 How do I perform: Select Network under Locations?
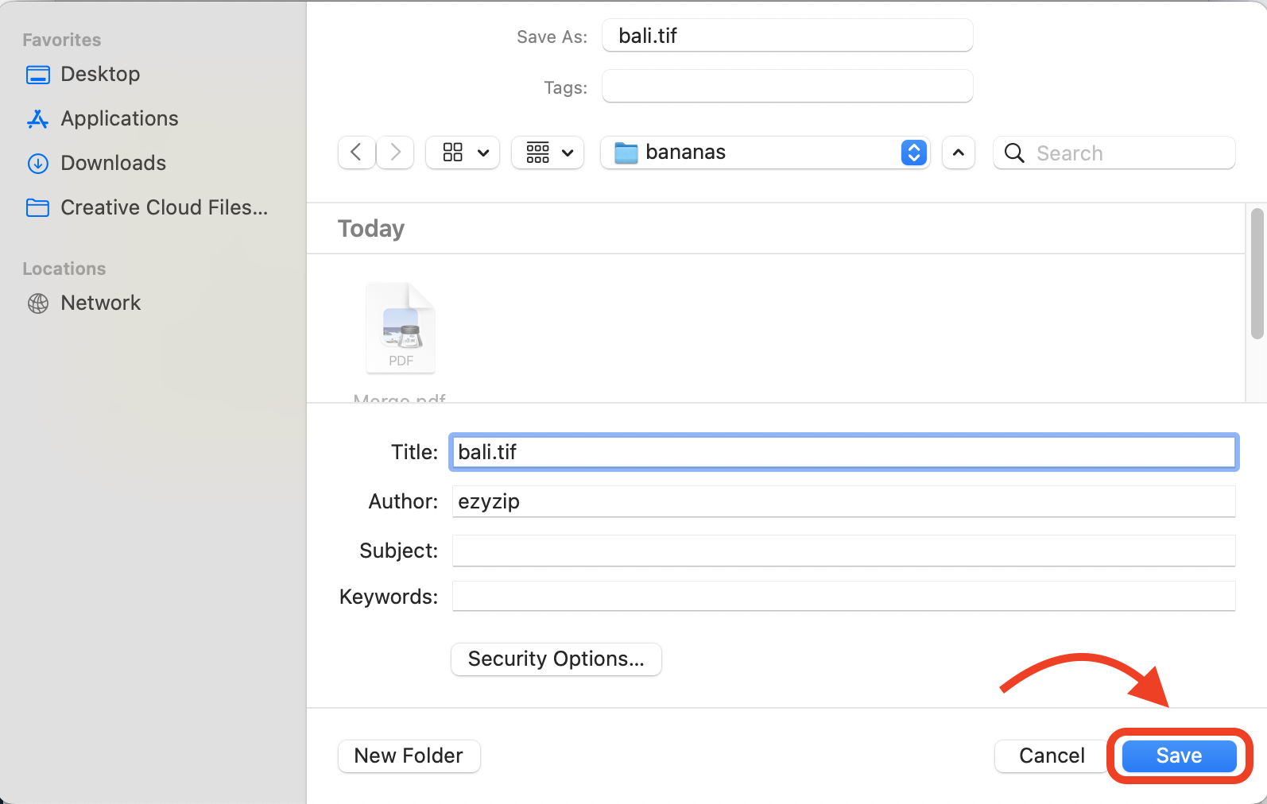100,303
